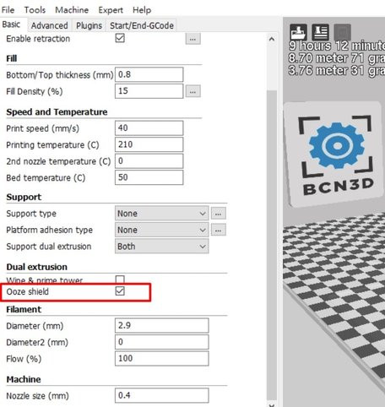Uncheck the Ooze shield checkbox
This screenshot has width=385, height=407.
(x=120, y=291)
